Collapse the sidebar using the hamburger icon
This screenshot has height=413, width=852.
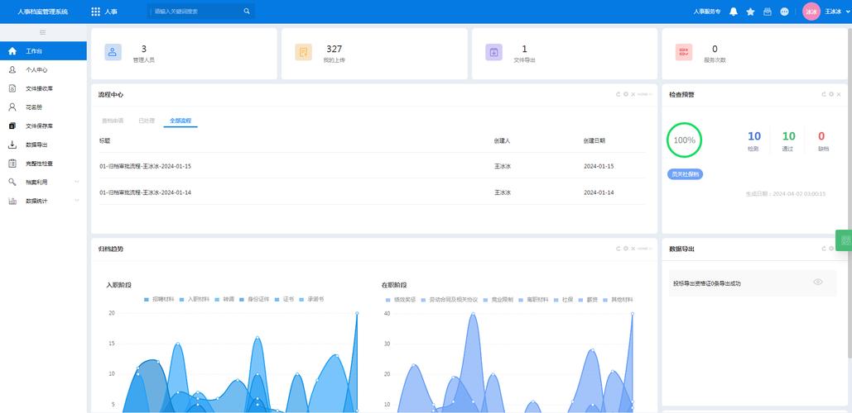click(x=43, y=32)
